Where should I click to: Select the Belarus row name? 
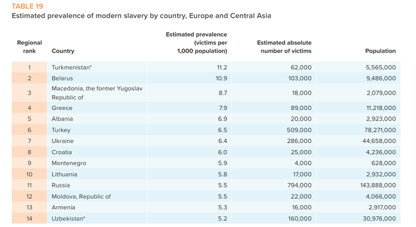click(x=62, y=78)
